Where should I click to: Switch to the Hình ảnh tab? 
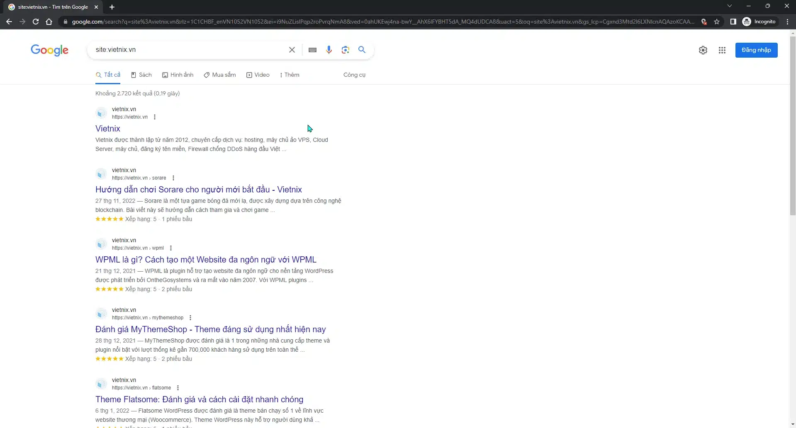point(178,75)
